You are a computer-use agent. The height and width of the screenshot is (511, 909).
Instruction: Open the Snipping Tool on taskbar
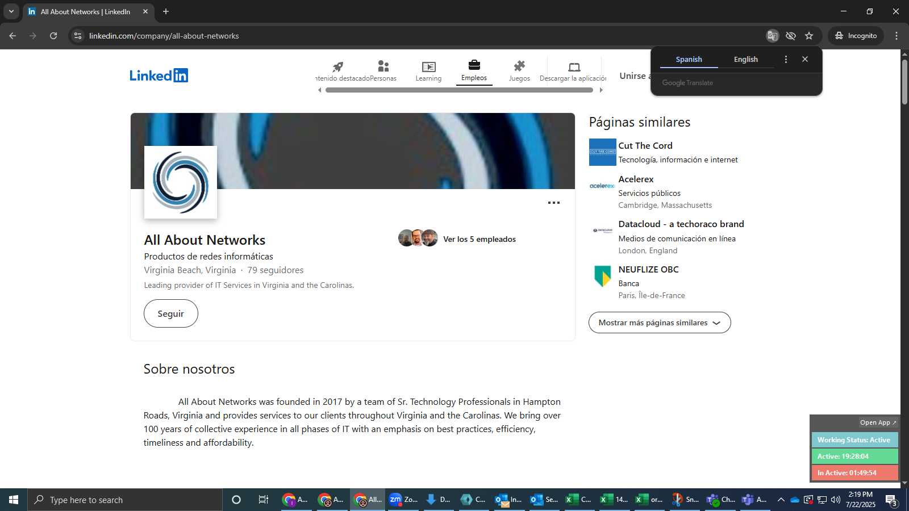[685, 500]
